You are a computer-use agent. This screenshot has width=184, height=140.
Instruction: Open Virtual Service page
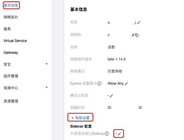pos(15,41)
